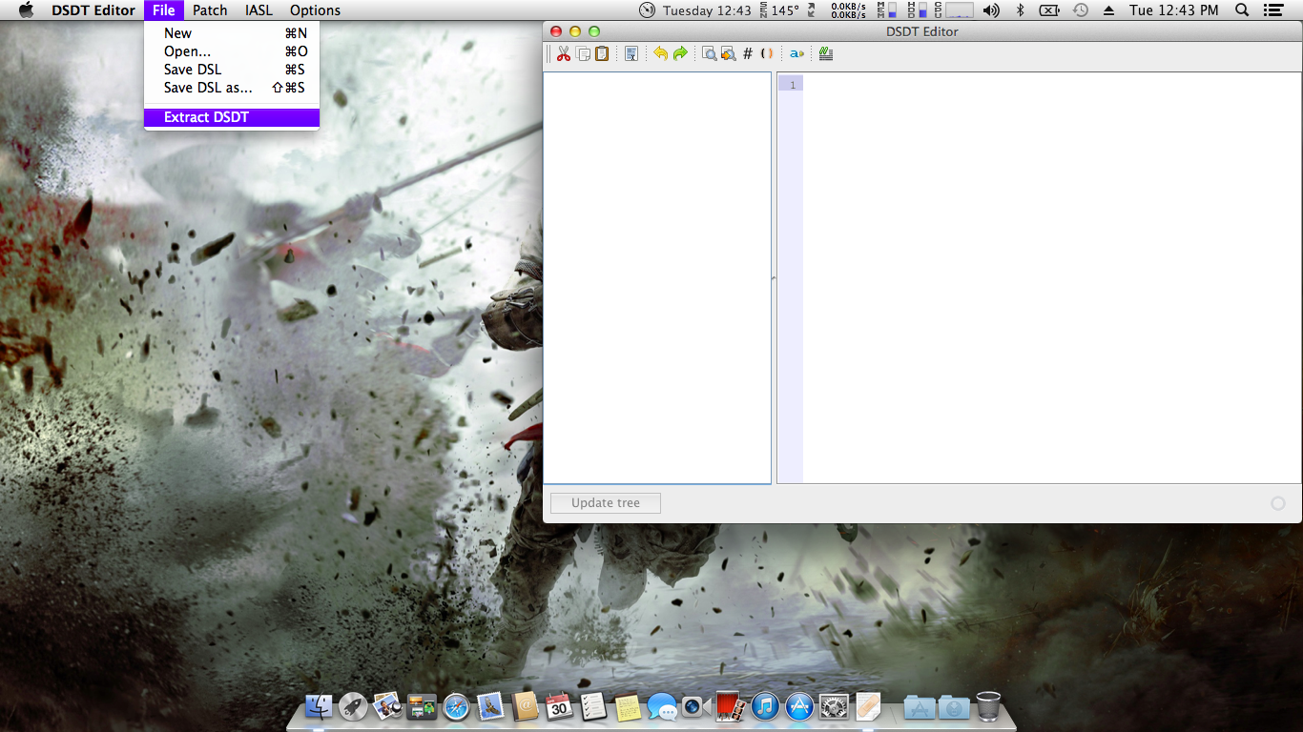Open Spotlight search in the menu bar
Viewport: 1303px width, 732px height.
coord(1242,10)
